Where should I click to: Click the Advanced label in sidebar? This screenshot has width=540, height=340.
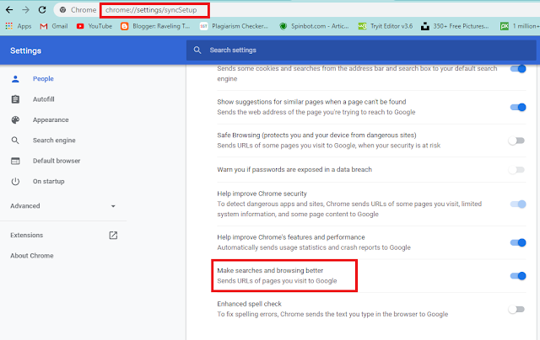pyautogui.click(x=24, y=205)
